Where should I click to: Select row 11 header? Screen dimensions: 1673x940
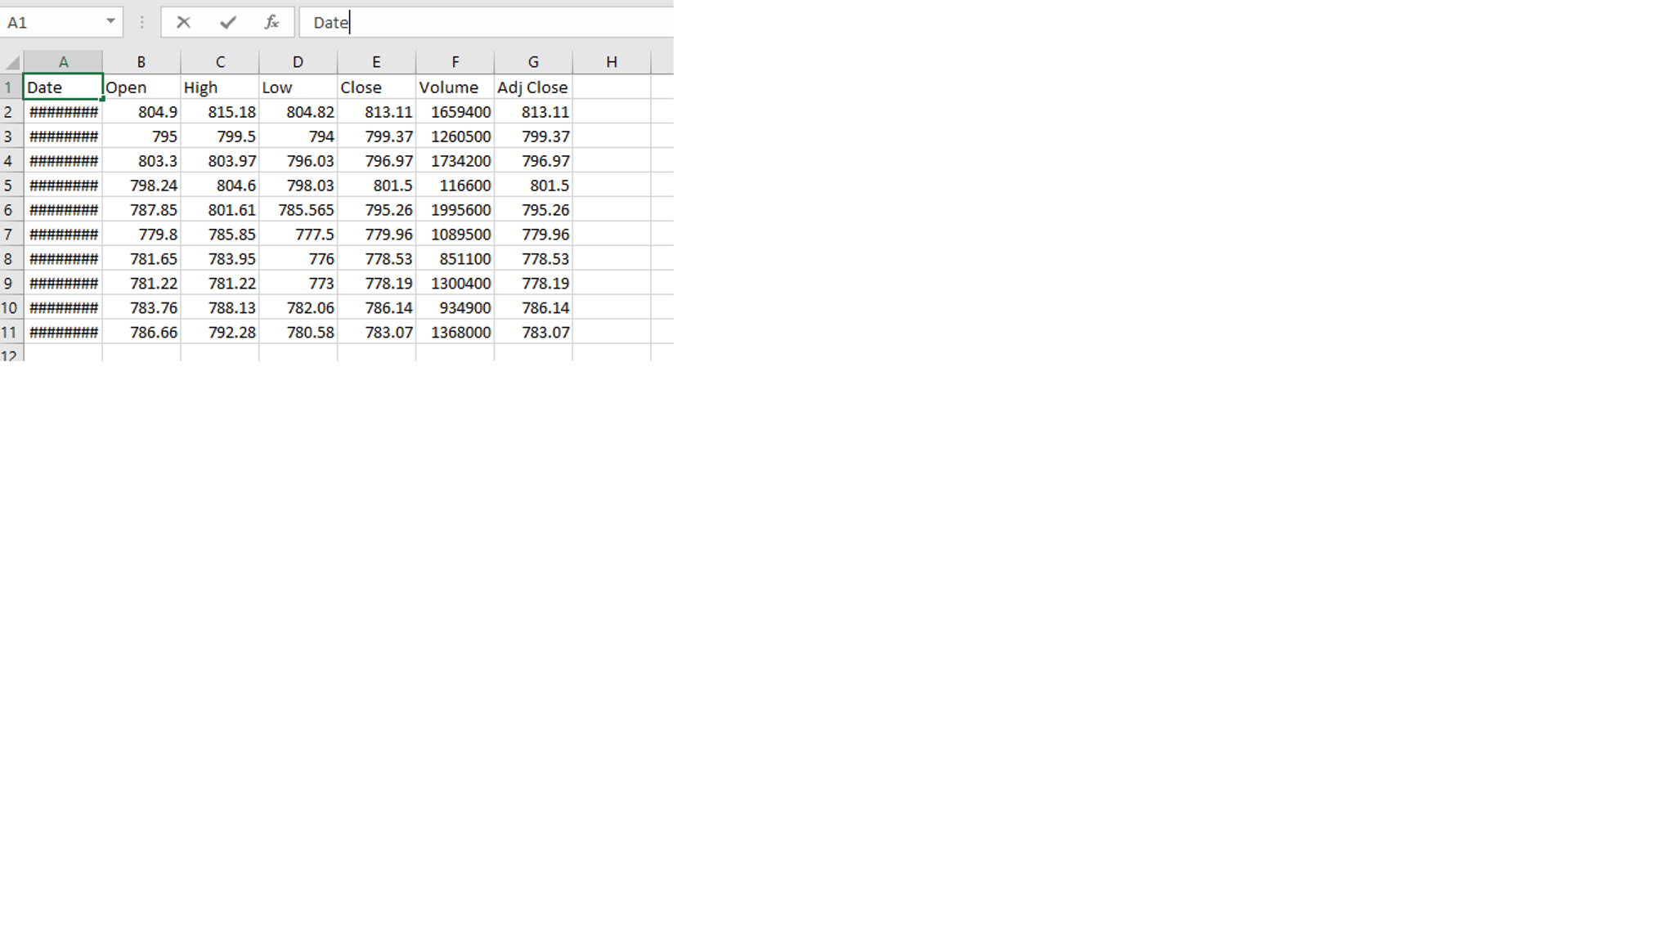[9, 333]
